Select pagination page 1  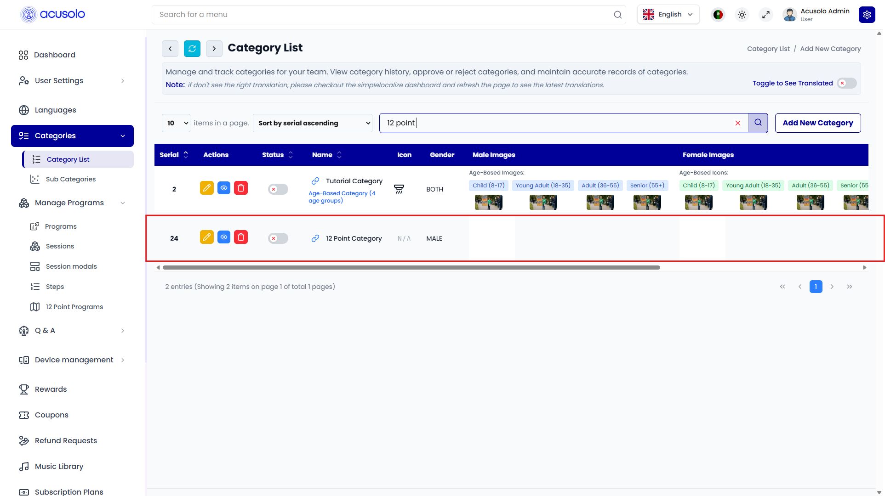816,287
